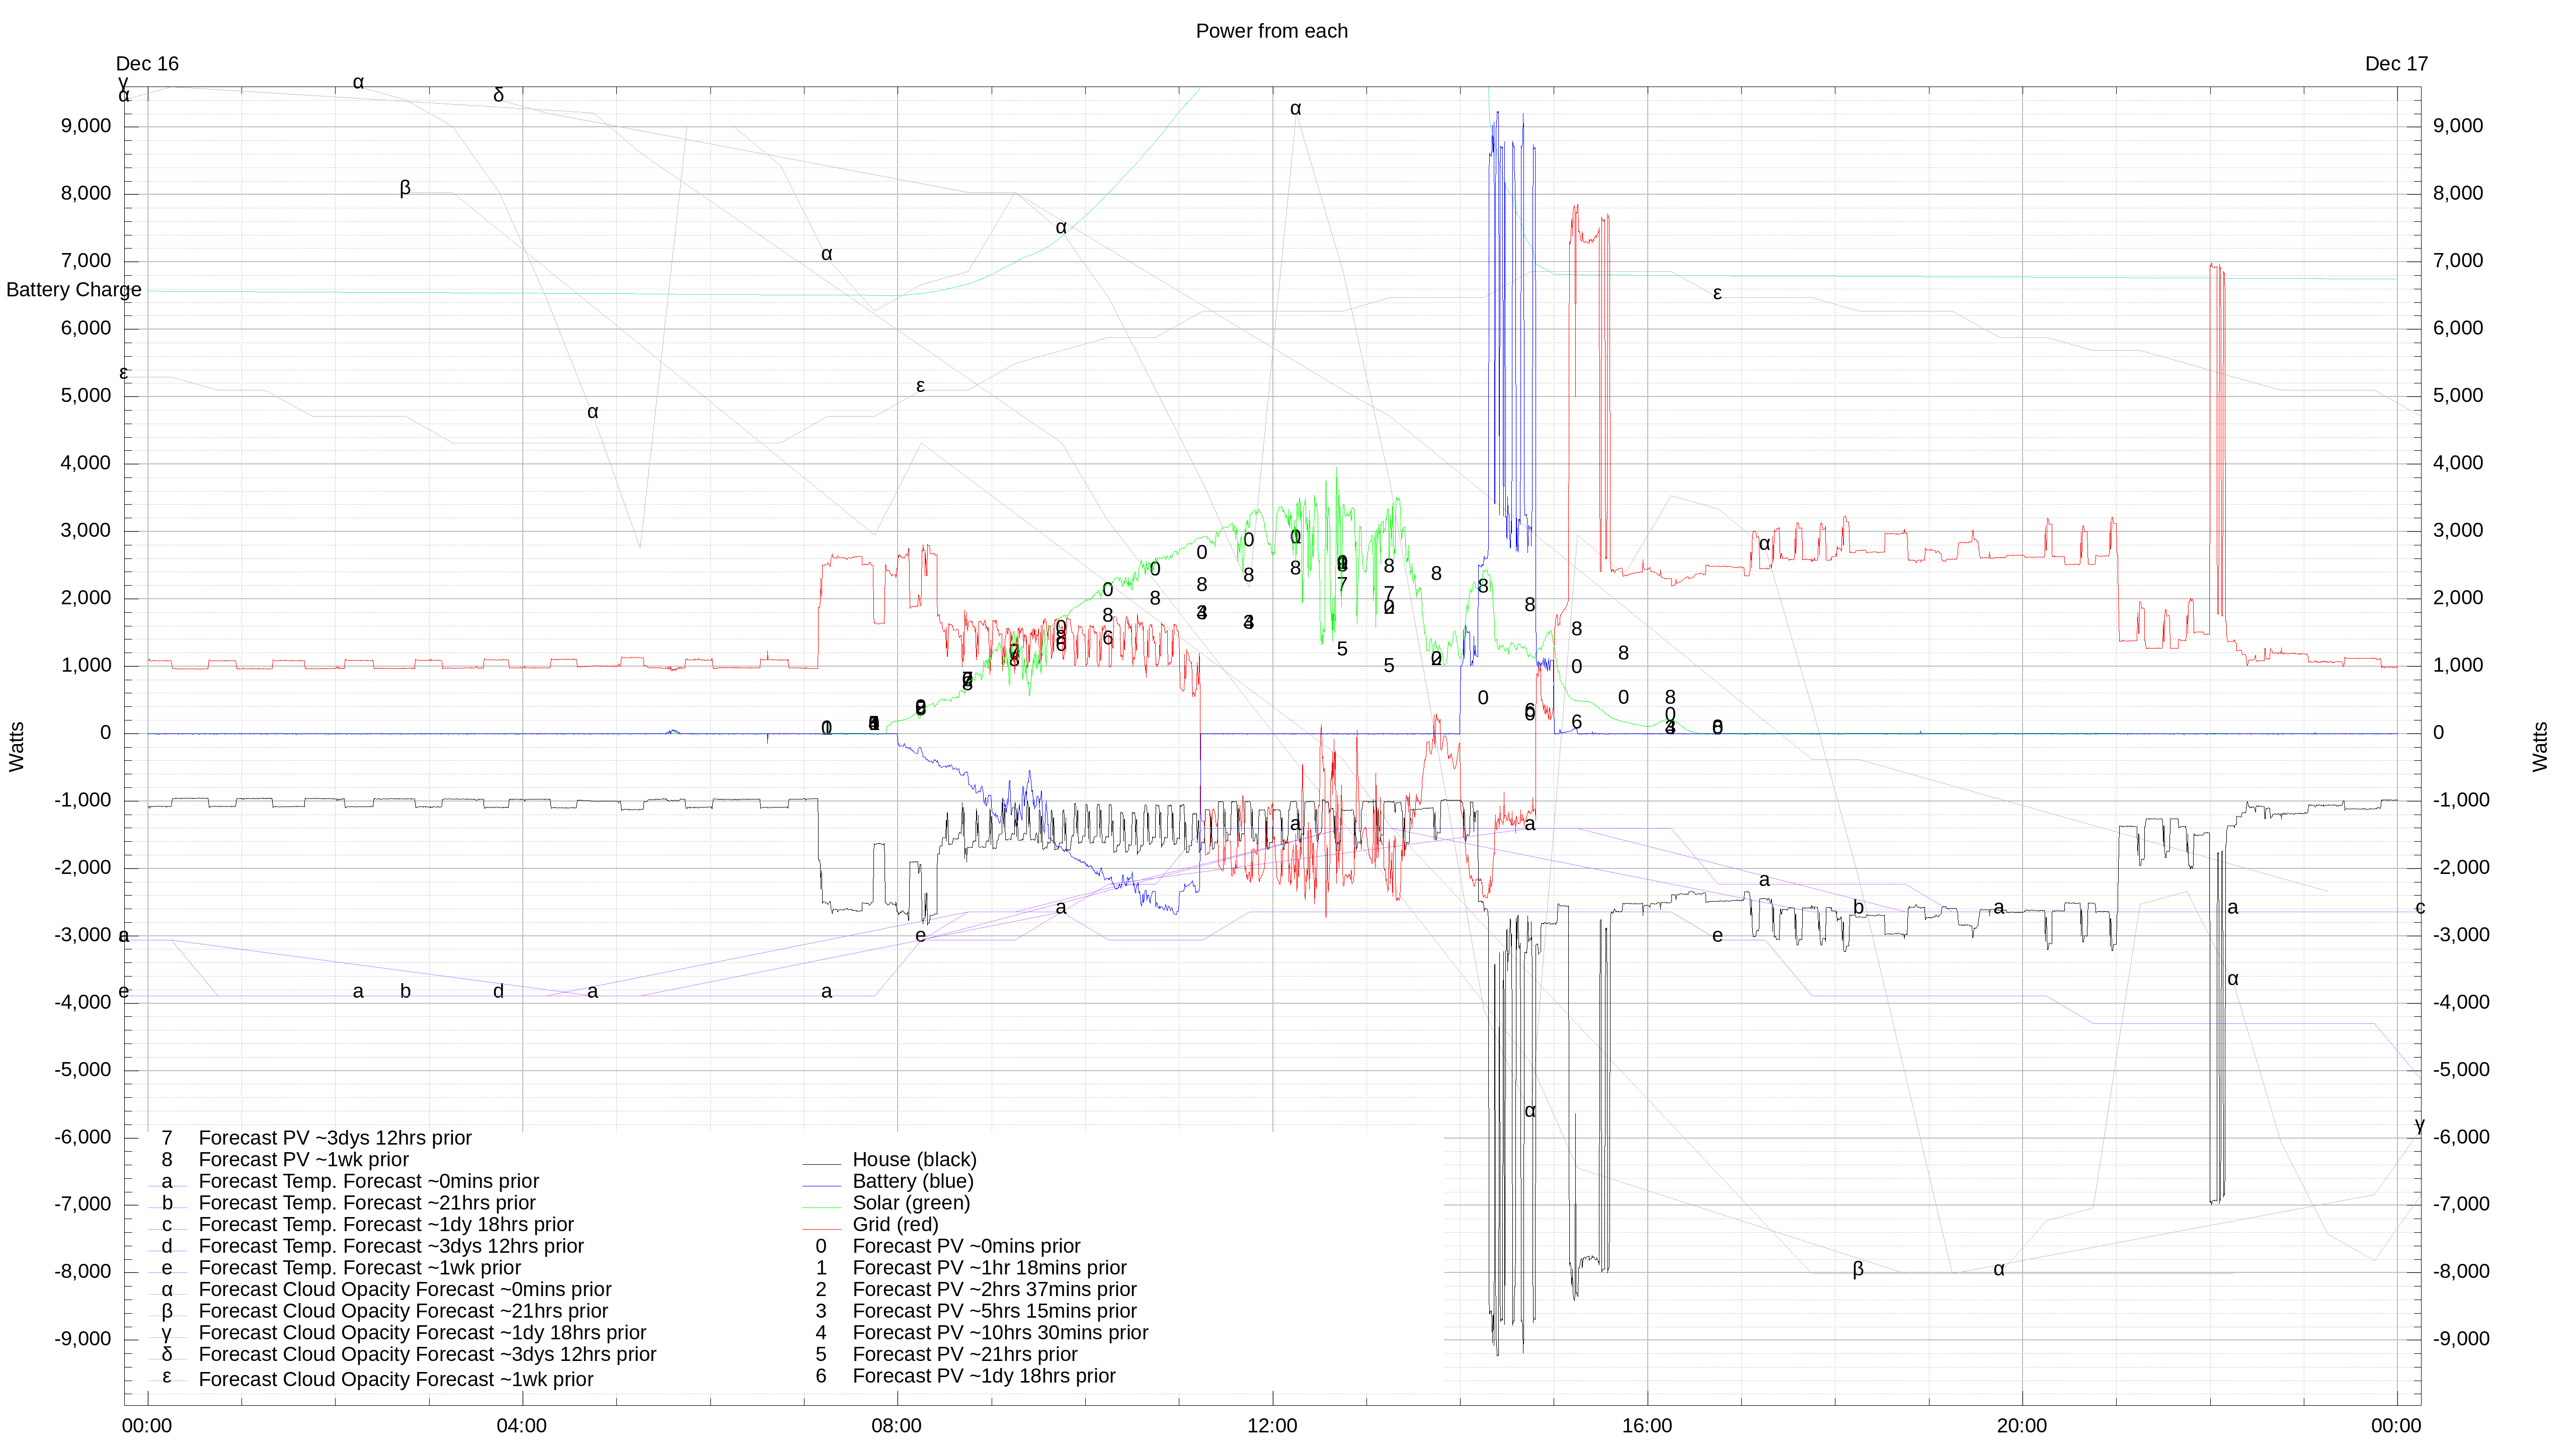Click legend 'Forecast Temp. Forecast ~21hrs prior'
The image size is (2576, 1449).
(367, 1203)
